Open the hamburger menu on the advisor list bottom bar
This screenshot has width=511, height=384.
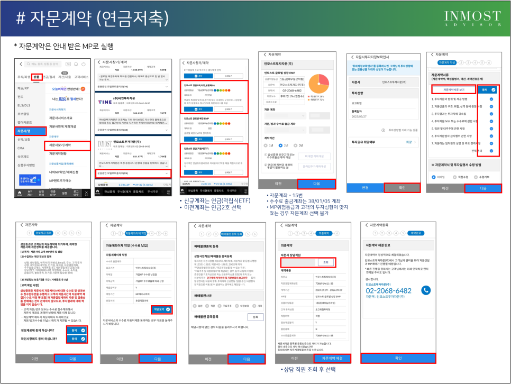(169, 191)
